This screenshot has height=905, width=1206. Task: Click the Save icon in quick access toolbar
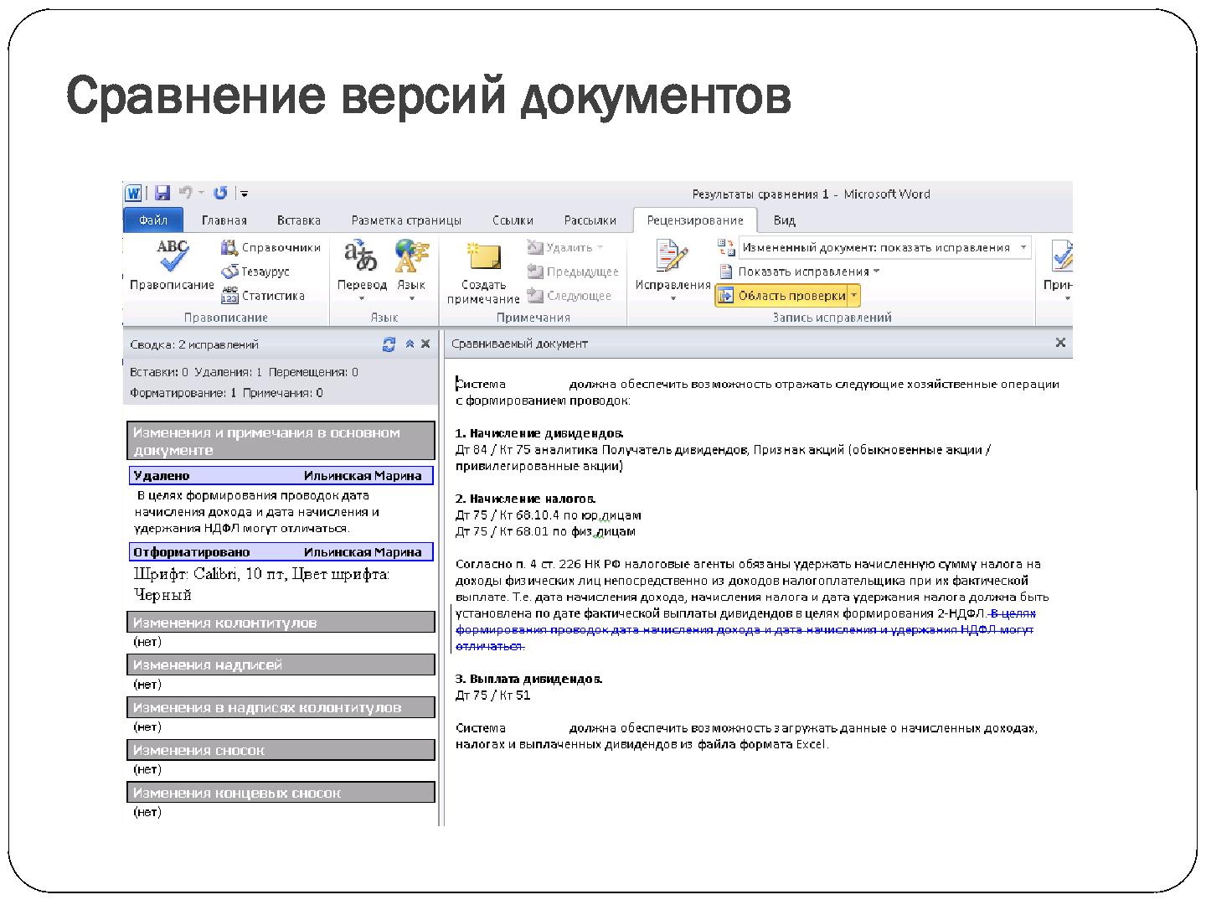coord(162,194)
